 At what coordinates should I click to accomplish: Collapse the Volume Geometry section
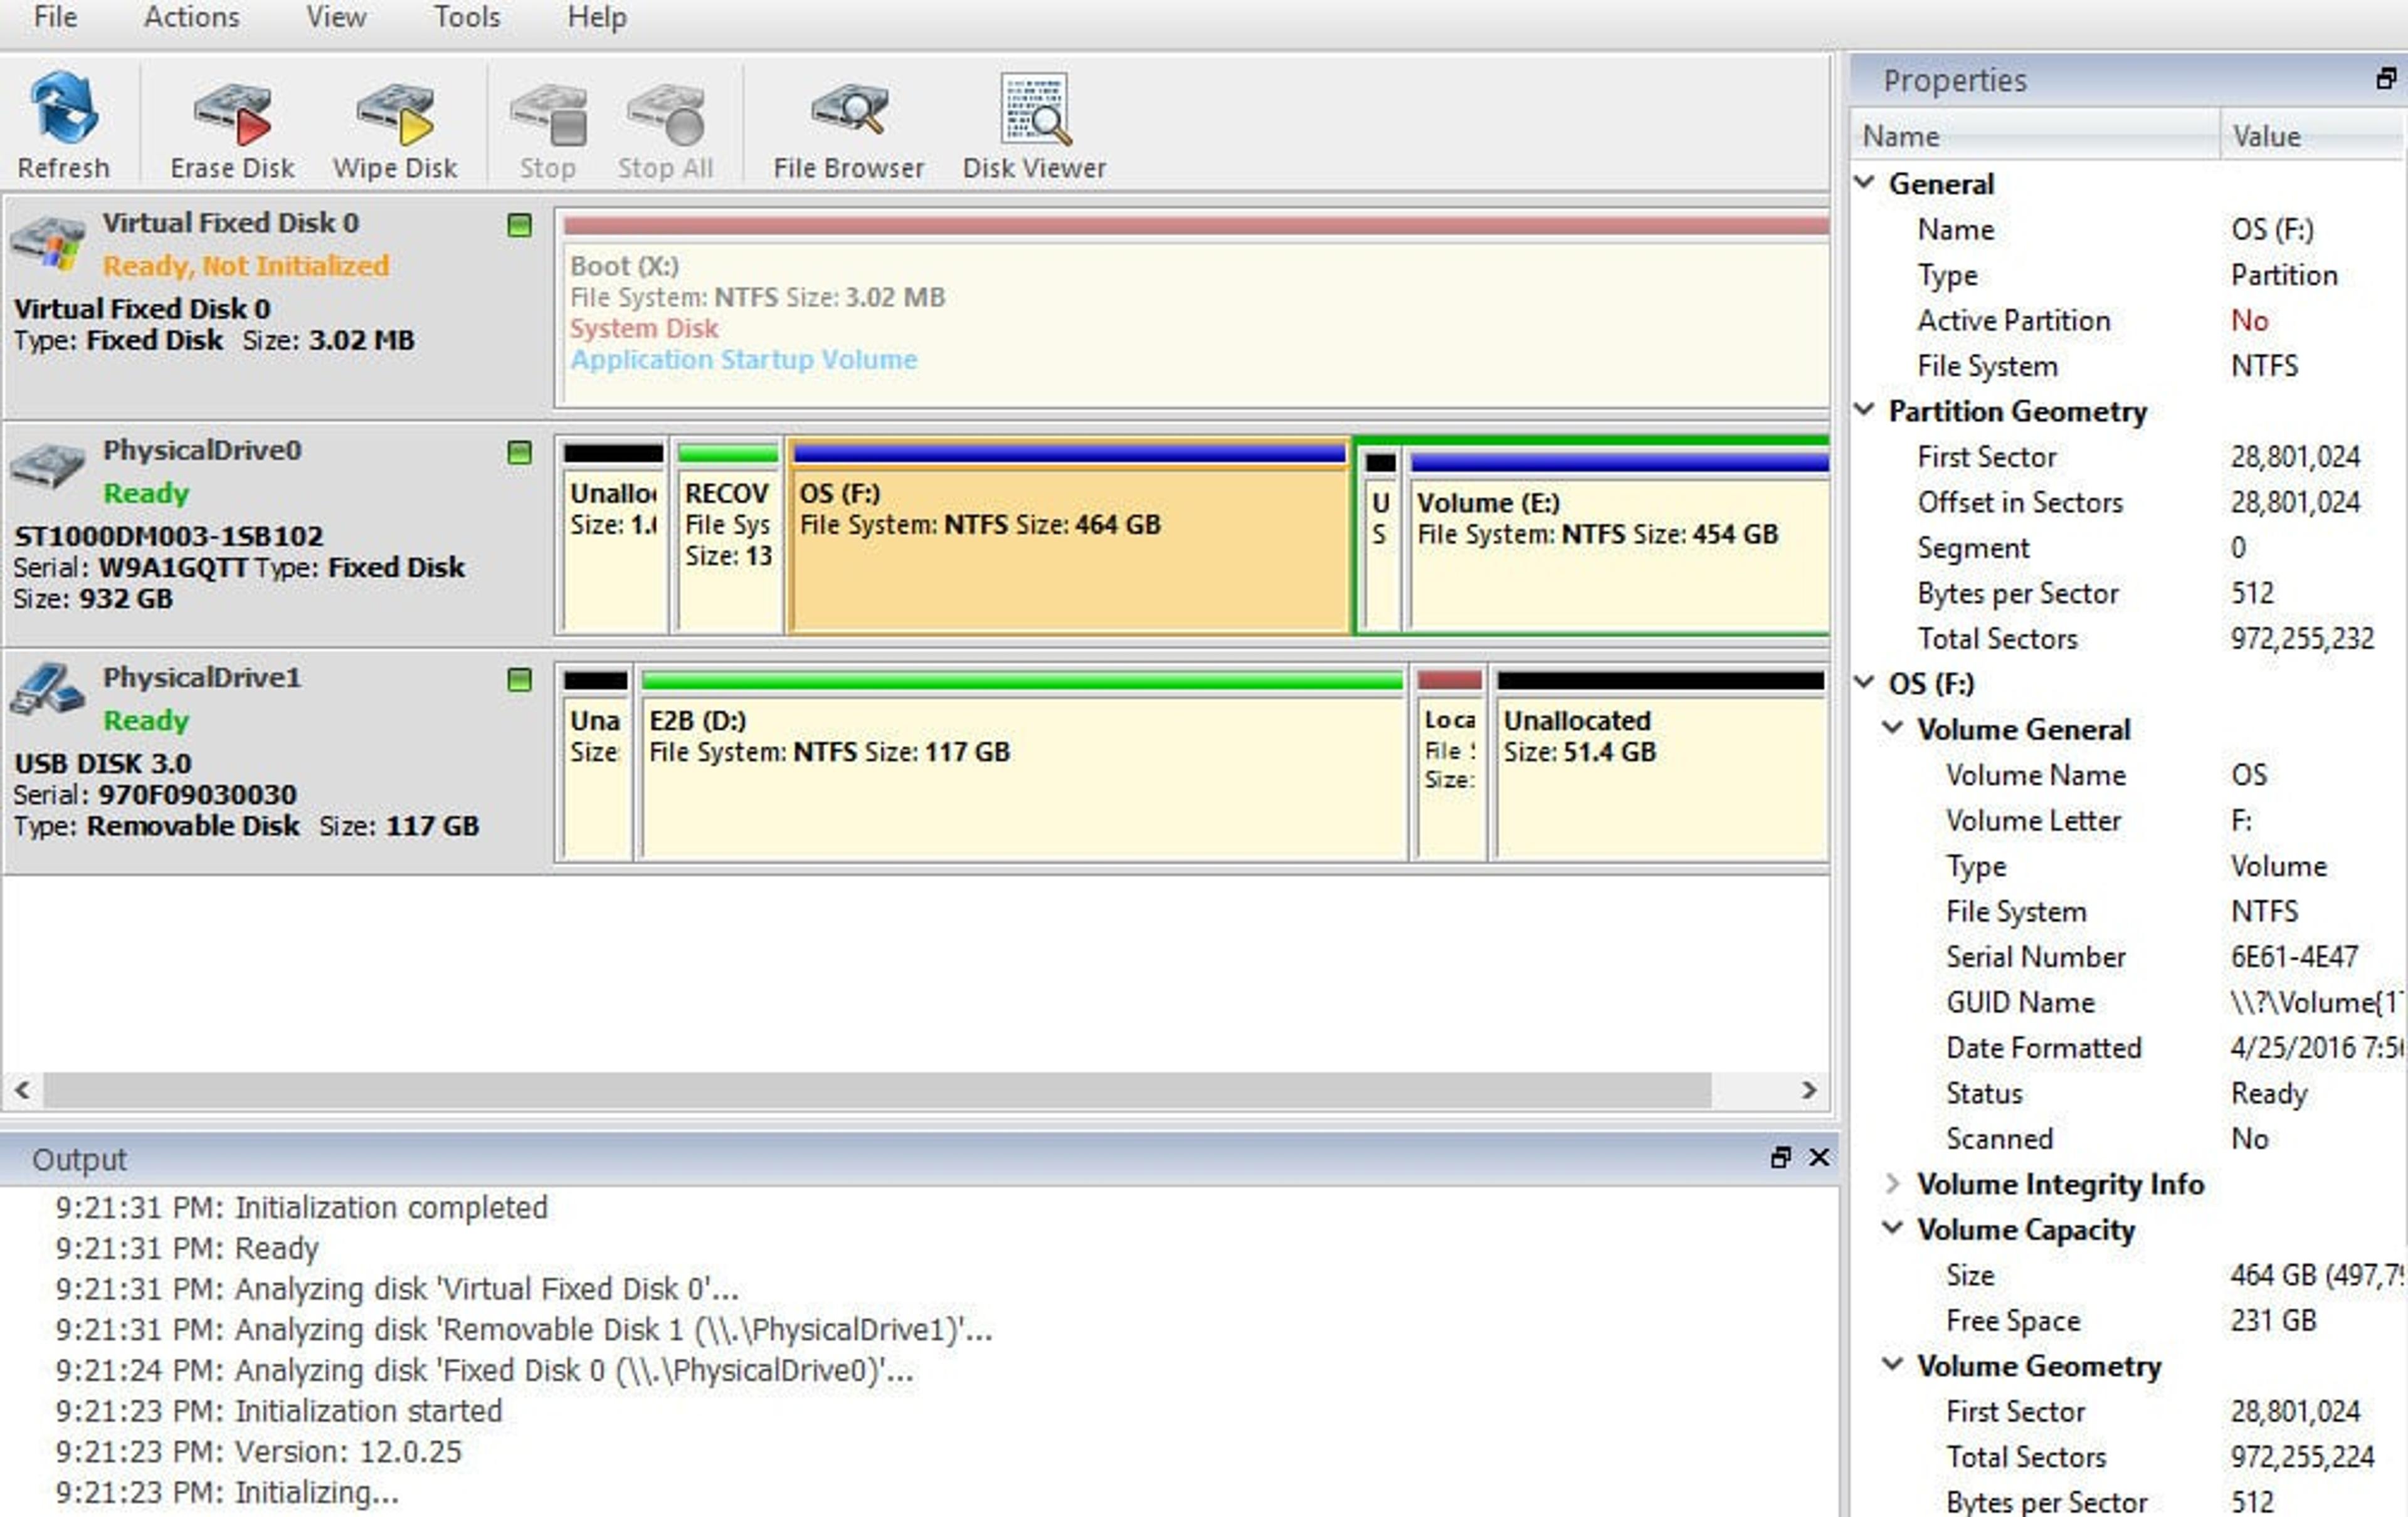[1893, 1364]
